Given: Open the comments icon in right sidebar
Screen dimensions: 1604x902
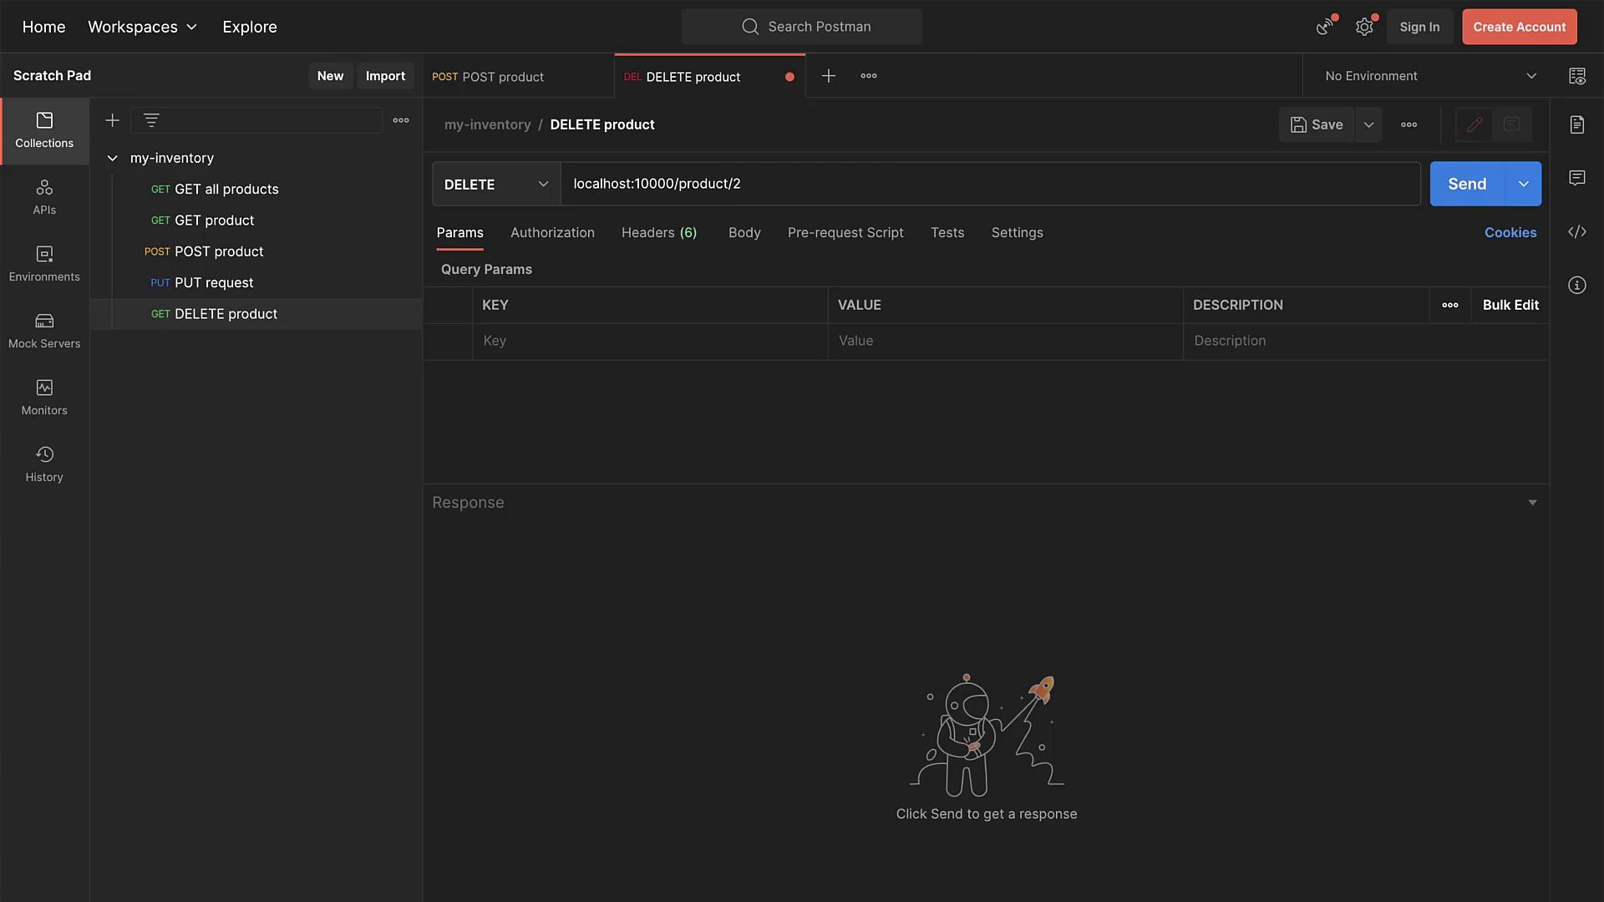Looking at the screenshot, I should tap(1576, 178).
